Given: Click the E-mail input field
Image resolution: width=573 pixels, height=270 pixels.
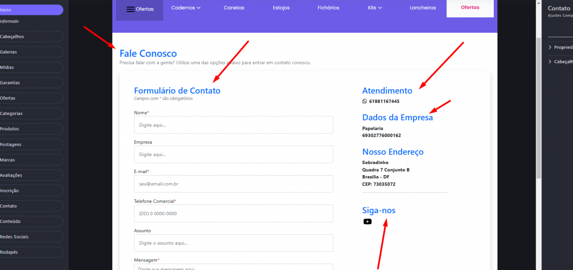Looking at the screenshot, I should tap(233, 184).
